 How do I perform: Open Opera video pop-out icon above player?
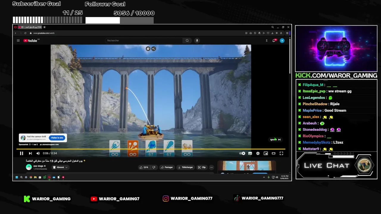click(x=148, y=49)
